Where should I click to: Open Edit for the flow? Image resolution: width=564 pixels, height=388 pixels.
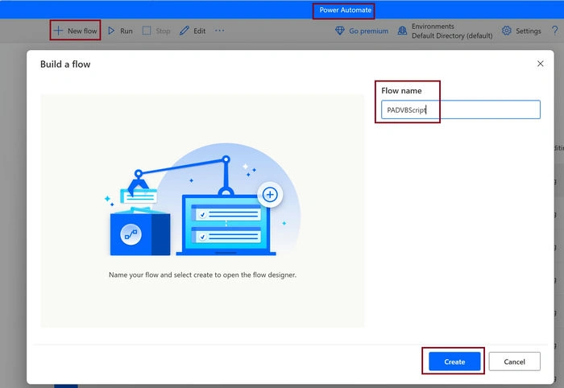[x=193, y=31]
